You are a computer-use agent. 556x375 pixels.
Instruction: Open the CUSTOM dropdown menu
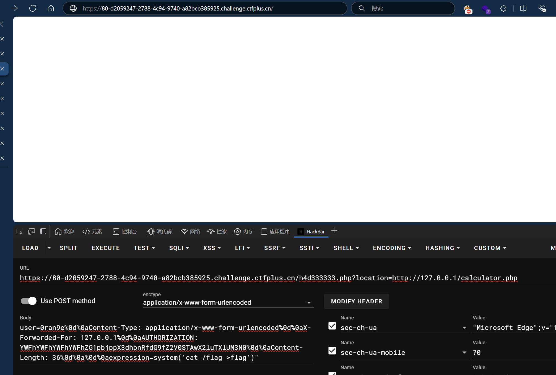(x=490, y=248)
